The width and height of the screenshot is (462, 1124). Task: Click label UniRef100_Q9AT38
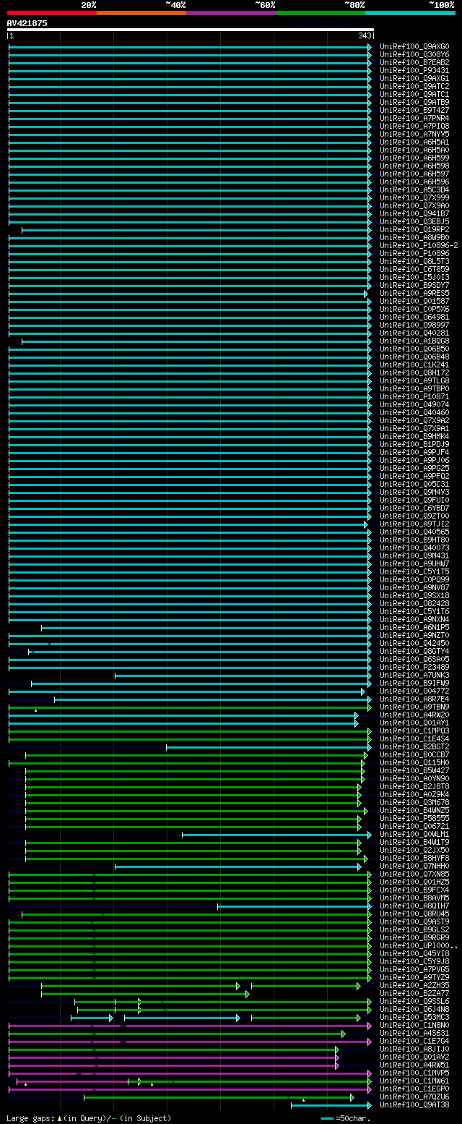(x=414, y=1105)
